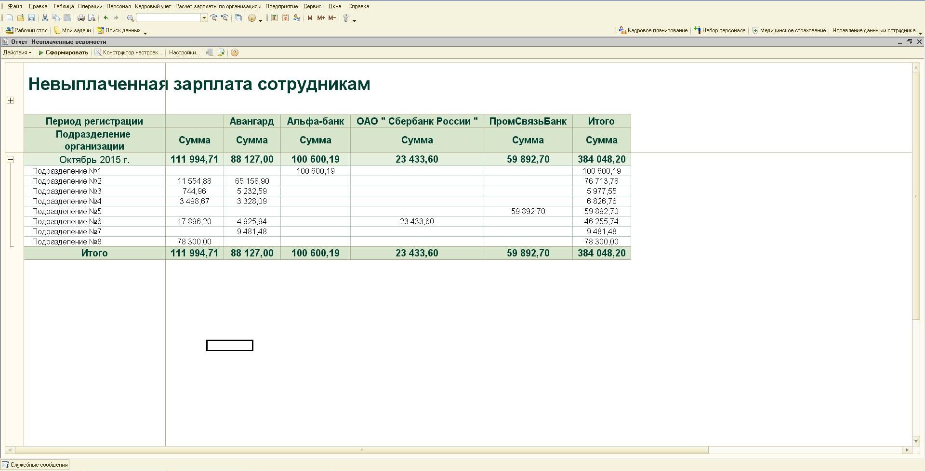Select the 78 300,00 cell for Подразделение №8

(x=195, y=242)
